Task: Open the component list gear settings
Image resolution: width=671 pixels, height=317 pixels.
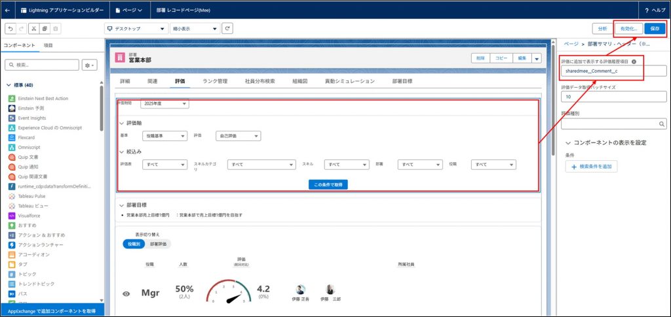Action: click(x=90, y=65)
